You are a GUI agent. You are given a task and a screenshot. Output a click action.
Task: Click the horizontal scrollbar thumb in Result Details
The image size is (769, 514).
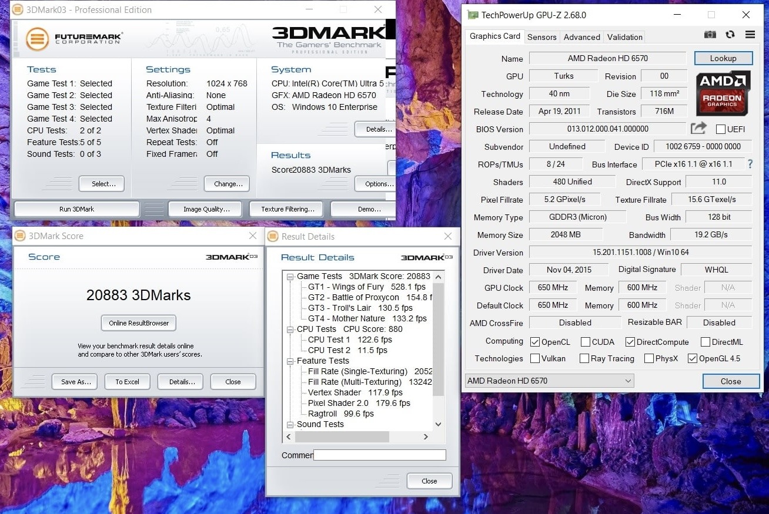point(342,436)
